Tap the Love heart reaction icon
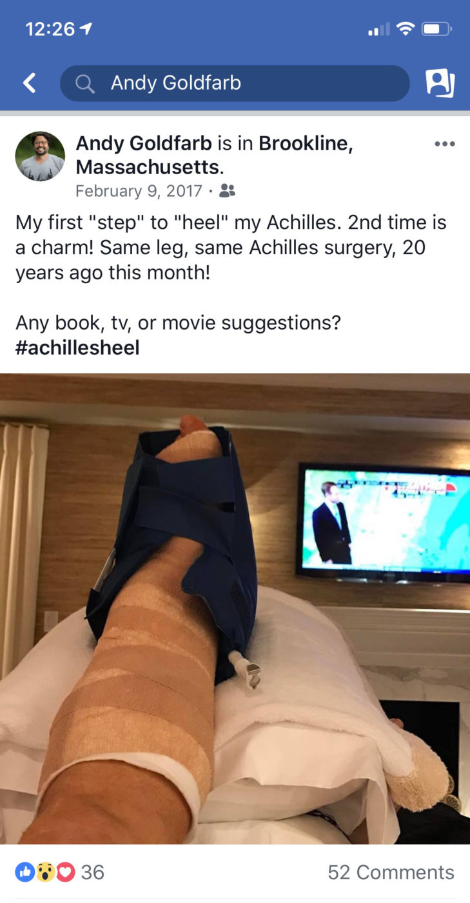470x903 pixels. tap(64, 872)
